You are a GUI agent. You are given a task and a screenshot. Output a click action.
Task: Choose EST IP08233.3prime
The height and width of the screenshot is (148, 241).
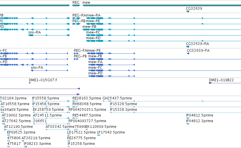(x=37, y=144)
